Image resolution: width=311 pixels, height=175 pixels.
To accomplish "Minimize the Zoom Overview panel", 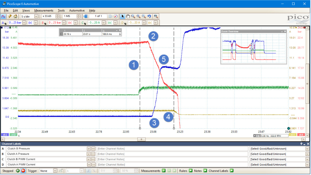I will click(x=282, y=32).
